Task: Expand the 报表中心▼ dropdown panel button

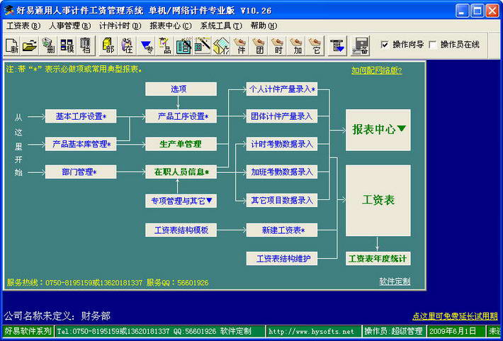Action: click(x=378, y=130)
